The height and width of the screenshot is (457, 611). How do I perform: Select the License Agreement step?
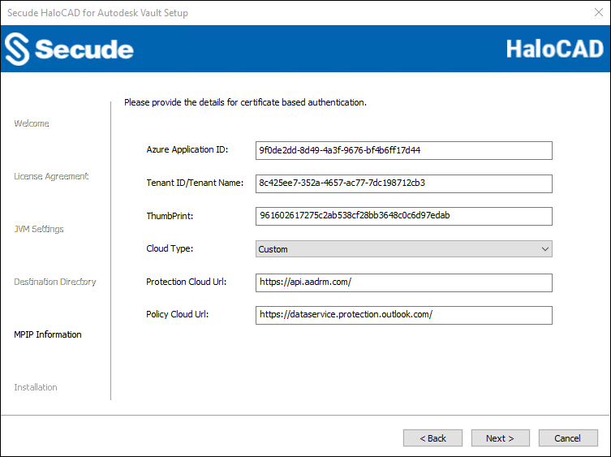tap(51, 176)
